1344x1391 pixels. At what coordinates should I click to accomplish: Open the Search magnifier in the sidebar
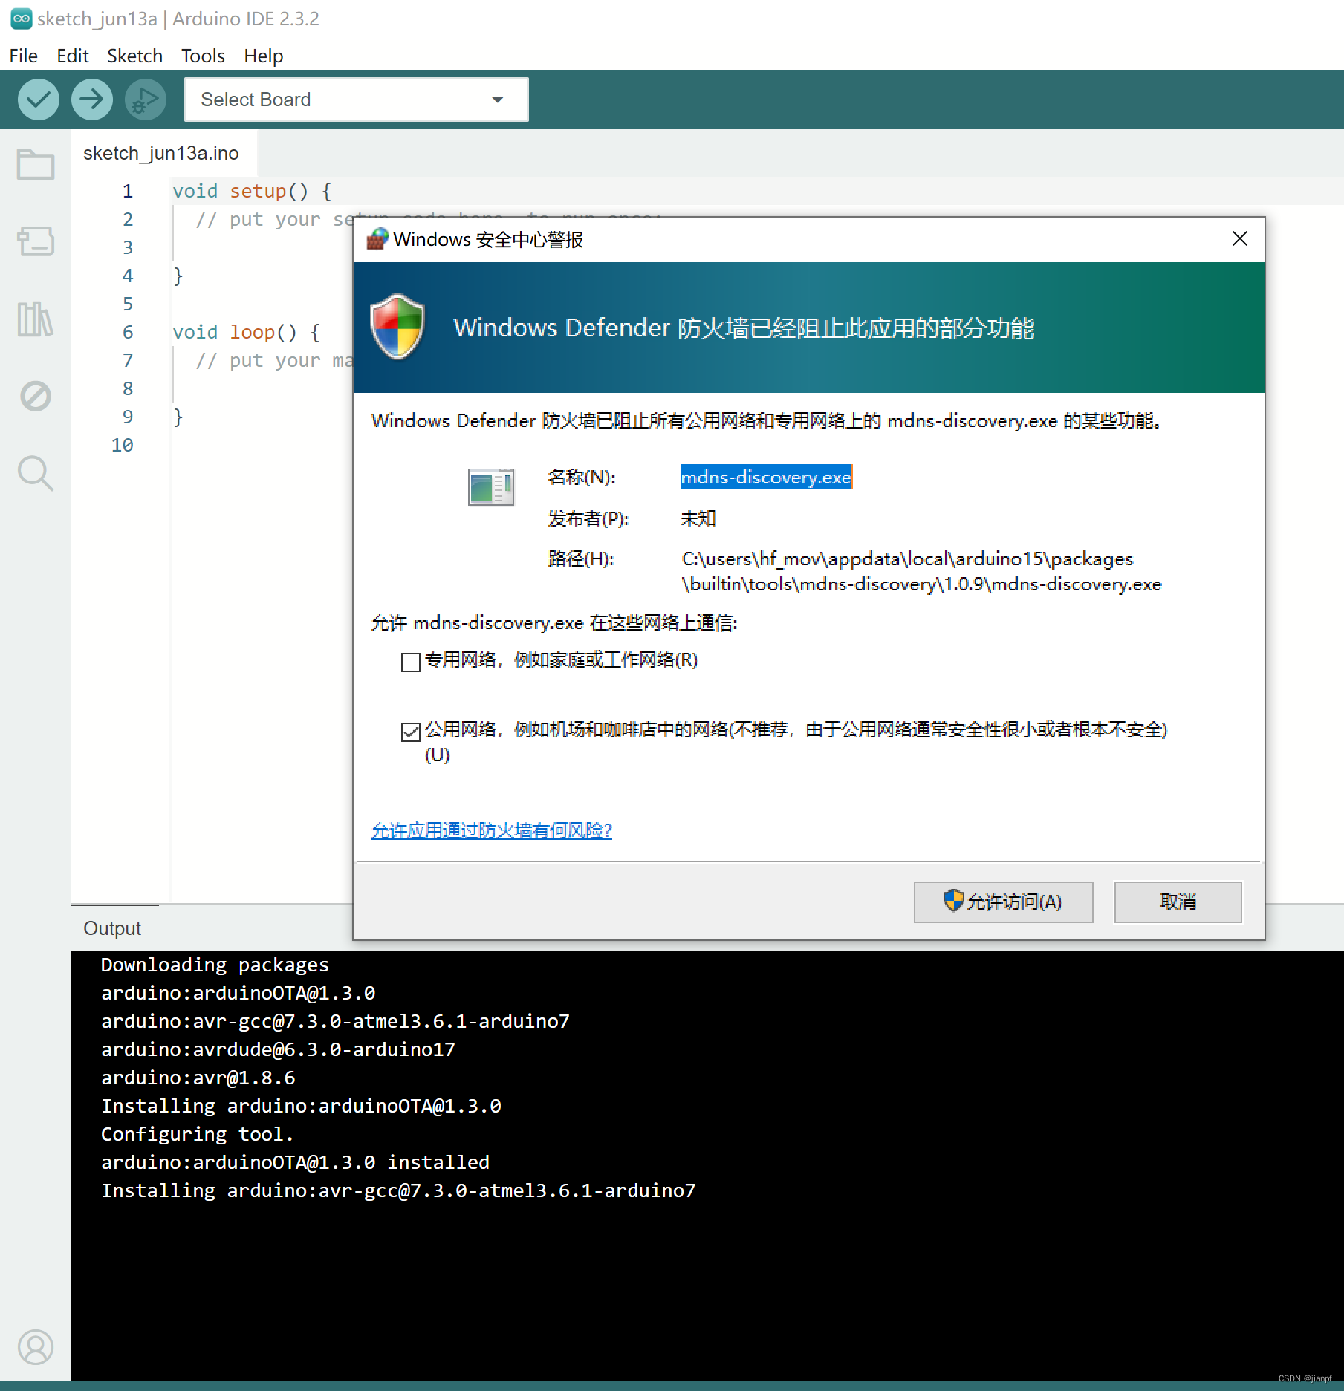click(x=36, y=474)
